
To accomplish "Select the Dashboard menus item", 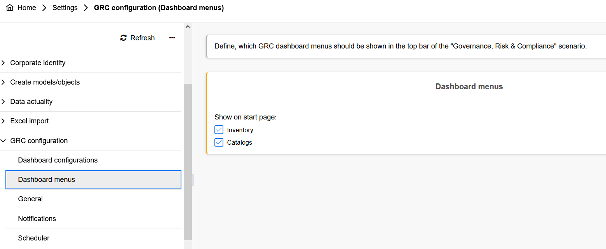I will pyautogui.click(x=47, y=180).
